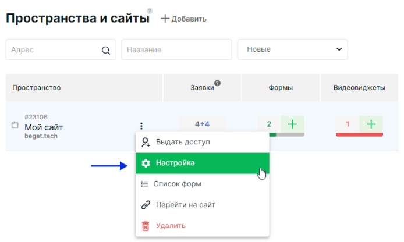This screenshot has height=242, width=404.
Task: Focus the Название input field
Action: (176, 49)
